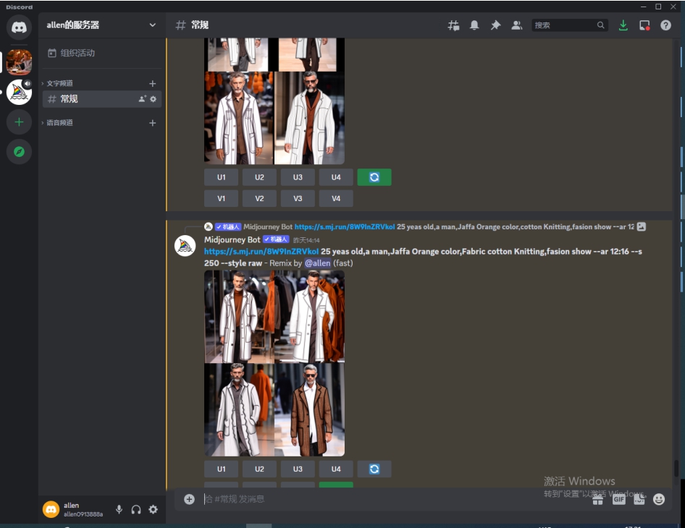Collapse the 语音频道 category

point(59,123)
